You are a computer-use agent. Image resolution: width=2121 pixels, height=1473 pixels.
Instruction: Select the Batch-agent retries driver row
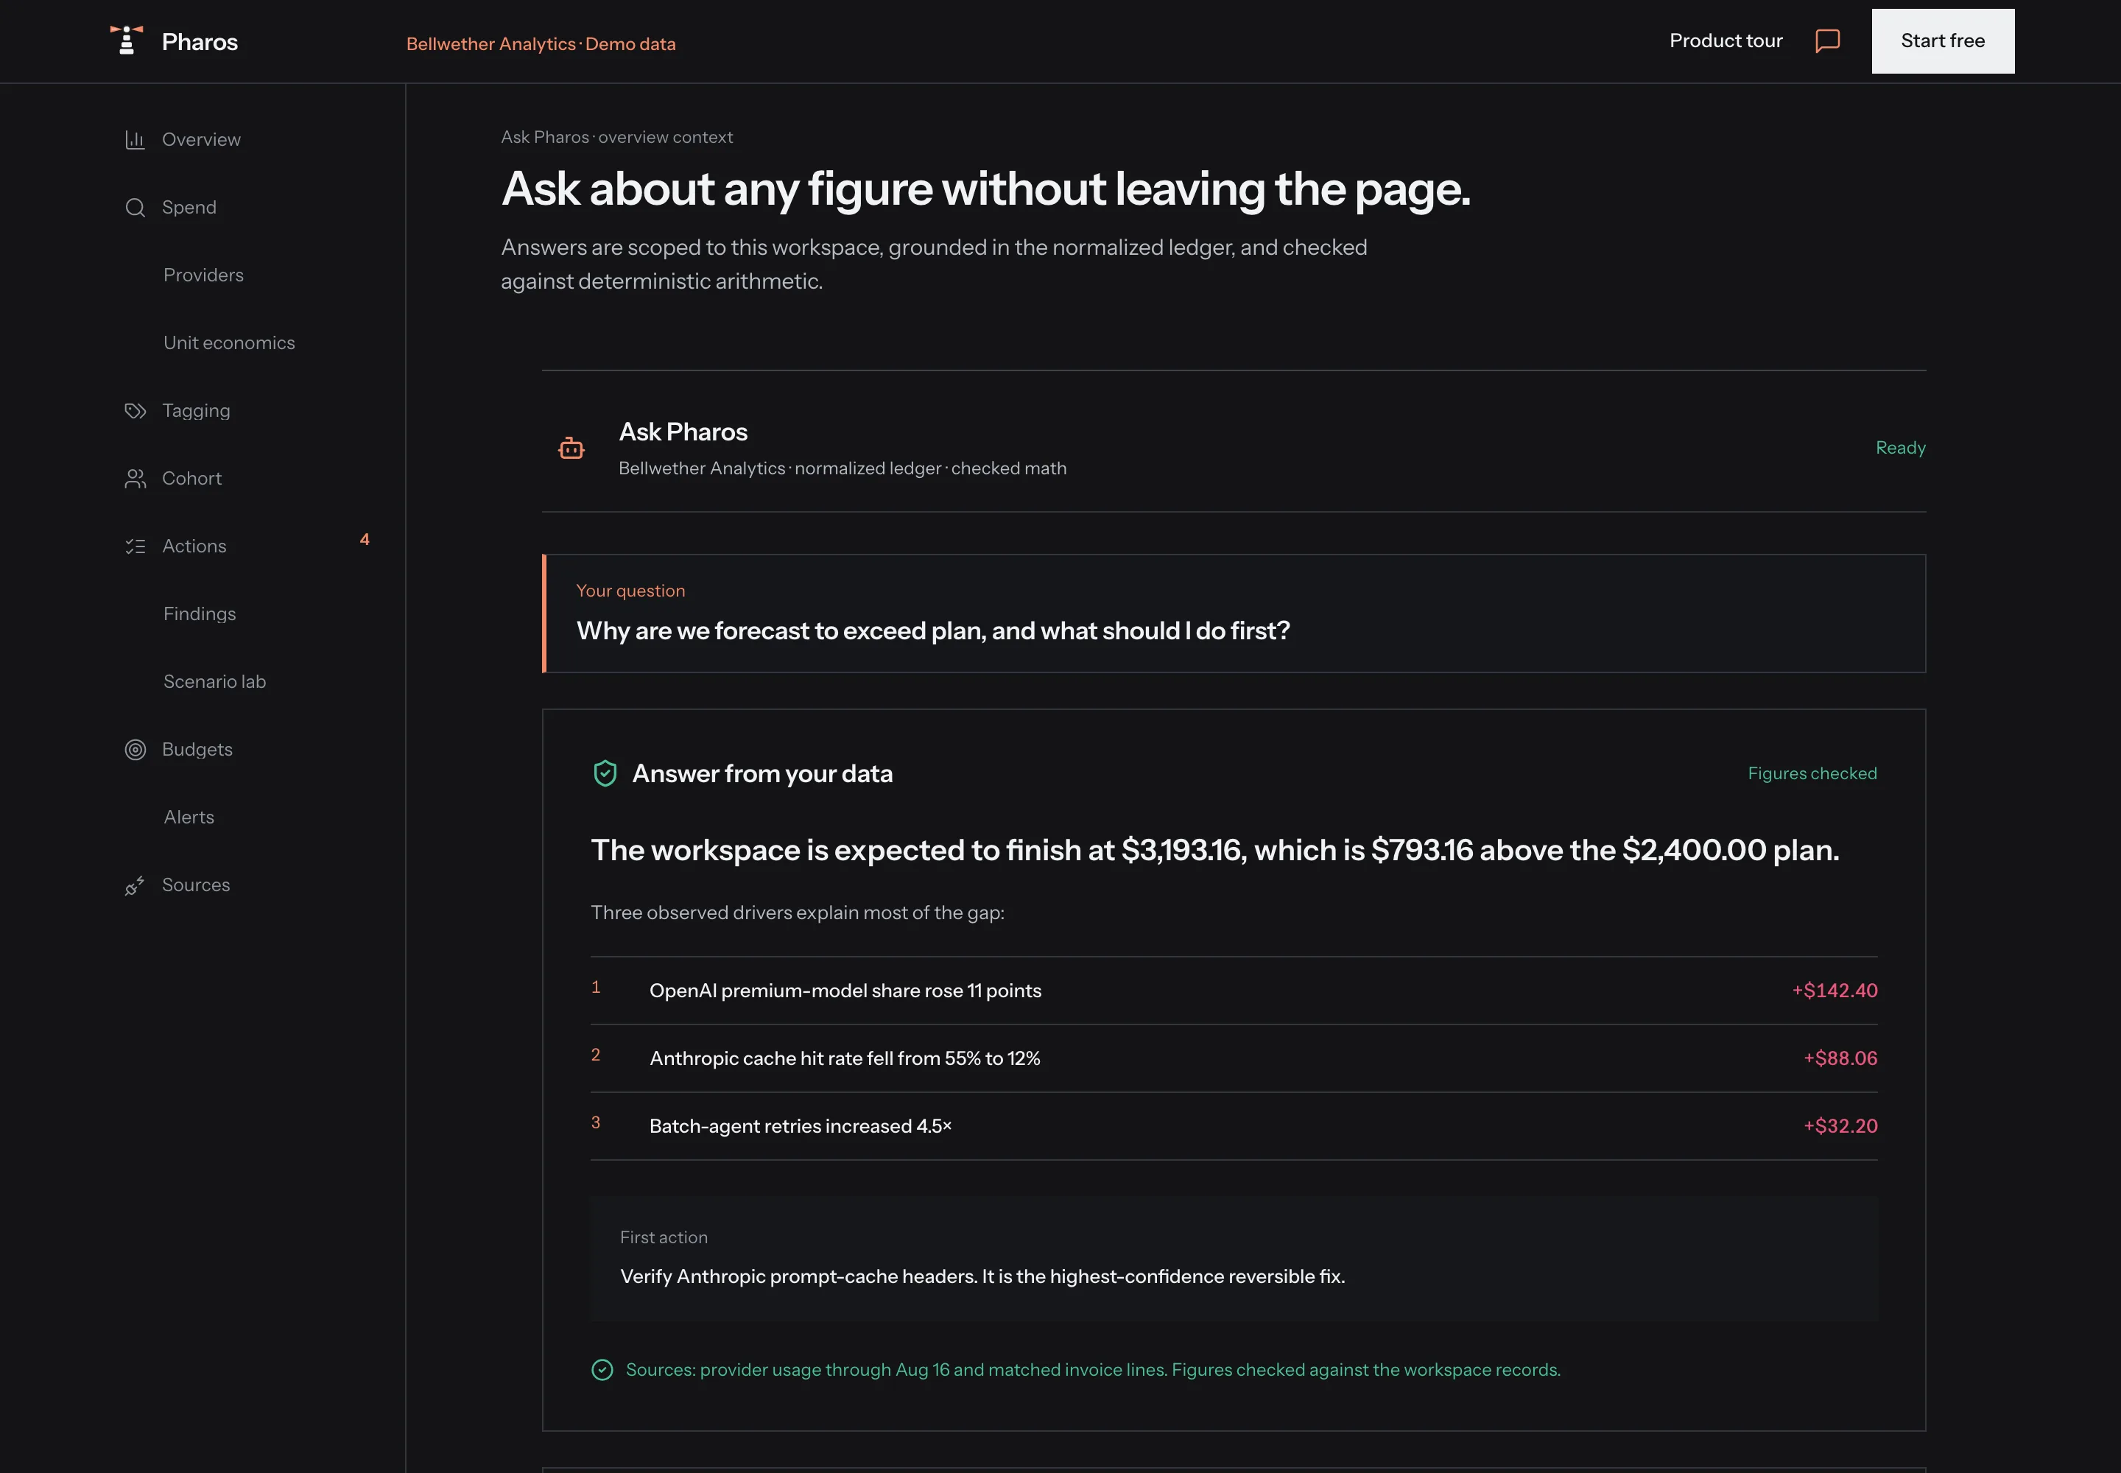tap(1233, 1126)
